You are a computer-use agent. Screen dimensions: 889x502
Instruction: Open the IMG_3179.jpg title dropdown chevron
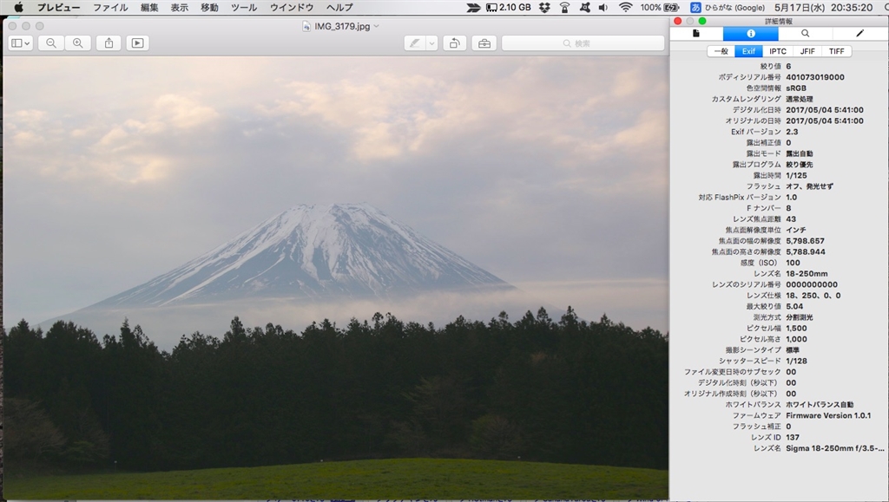coord(377,26)
